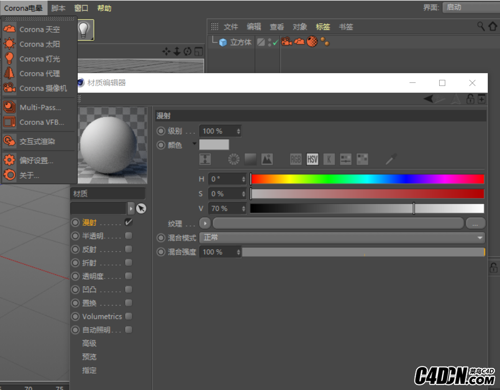The width and height of the screenshot is (500, 390).
Task: Open the 标签 tags menu in object manager
Action: click(323, 27)
